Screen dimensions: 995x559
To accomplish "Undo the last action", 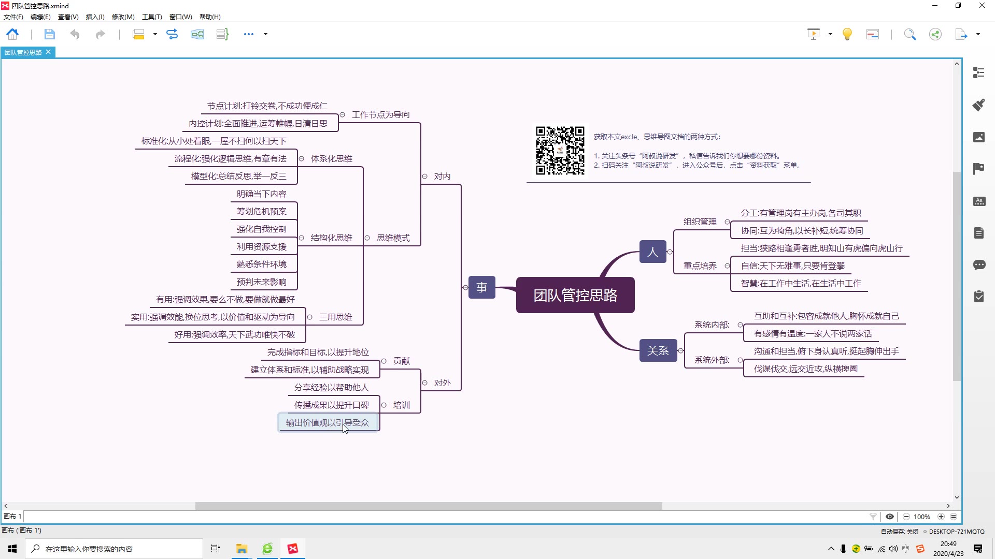I will coord(75,34).
